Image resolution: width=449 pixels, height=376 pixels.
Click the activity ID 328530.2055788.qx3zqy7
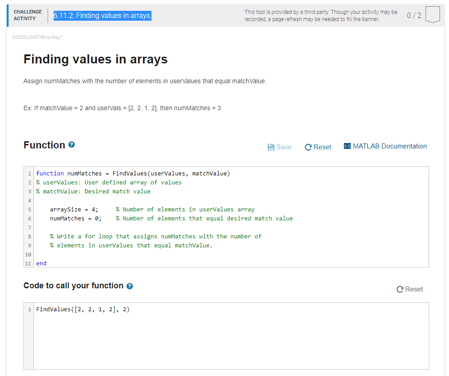click(x=37, y=38)
